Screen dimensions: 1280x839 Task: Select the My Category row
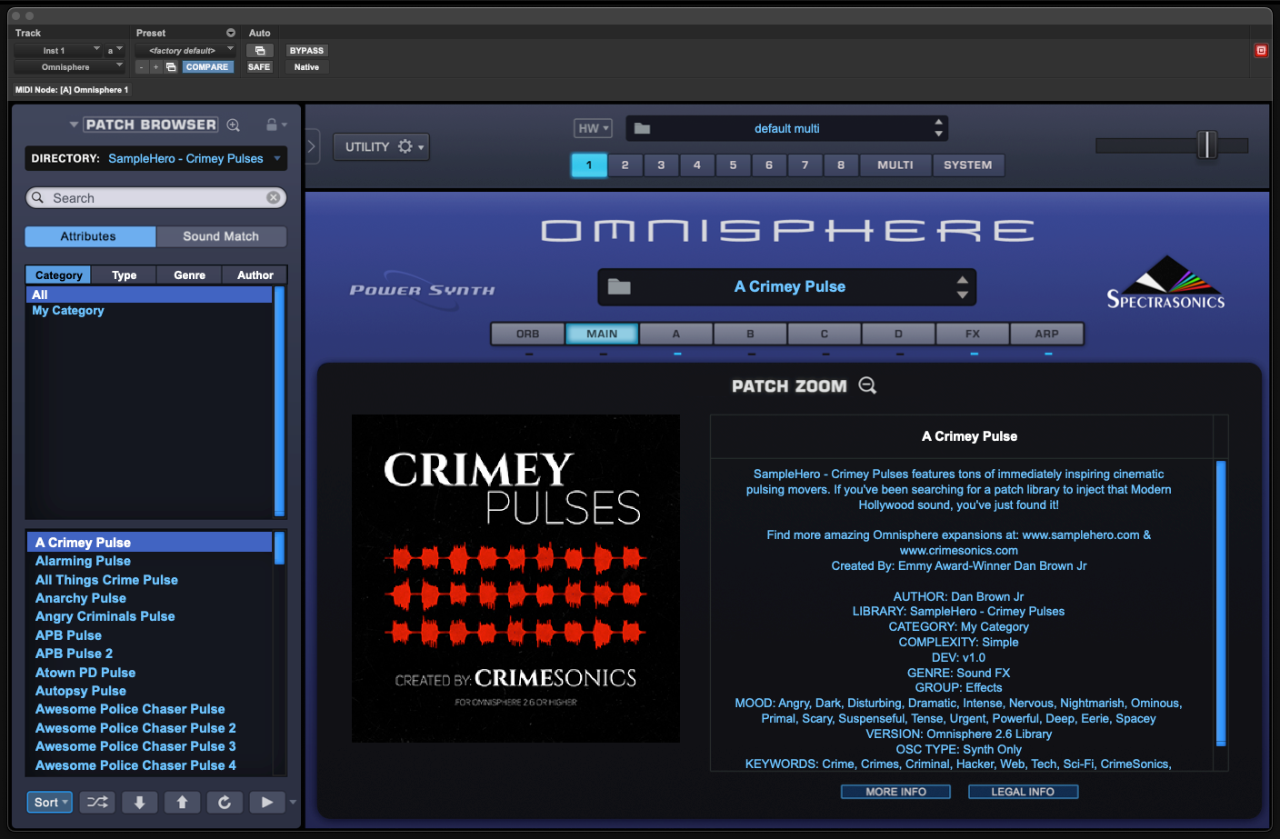pos(150,311)
